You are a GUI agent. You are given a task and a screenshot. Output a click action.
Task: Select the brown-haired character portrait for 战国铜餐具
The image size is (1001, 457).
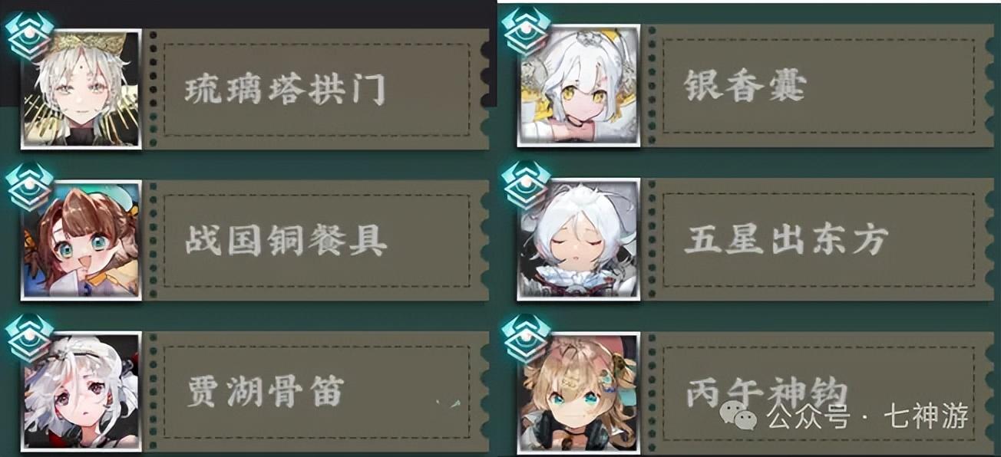coord(81,240)
